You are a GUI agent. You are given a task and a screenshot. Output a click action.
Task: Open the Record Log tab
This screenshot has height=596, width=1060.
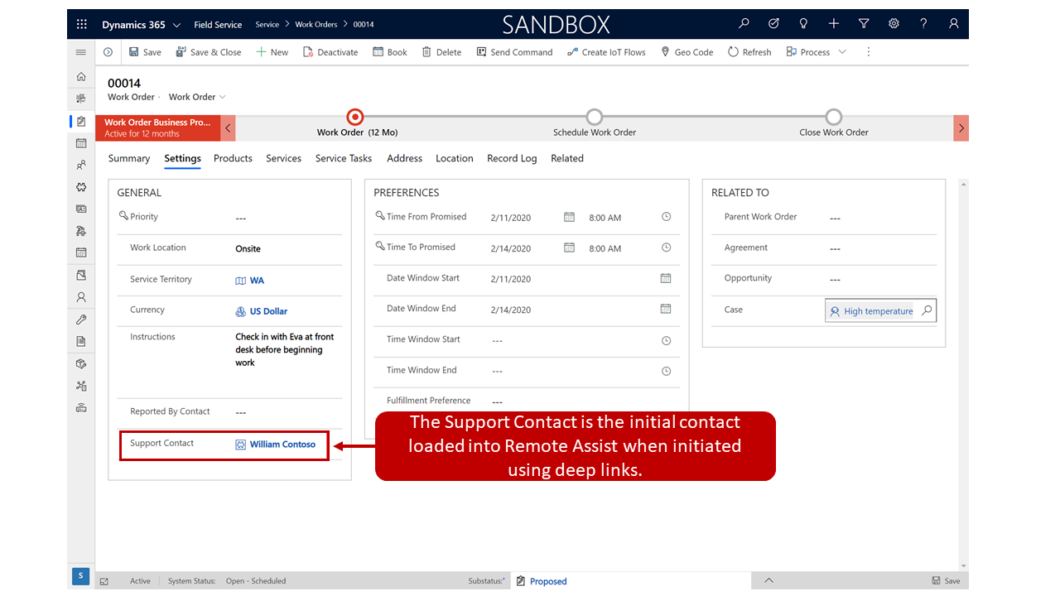512,158
